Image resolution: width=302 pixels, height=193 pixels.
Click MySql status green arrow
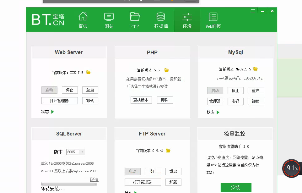218,112
